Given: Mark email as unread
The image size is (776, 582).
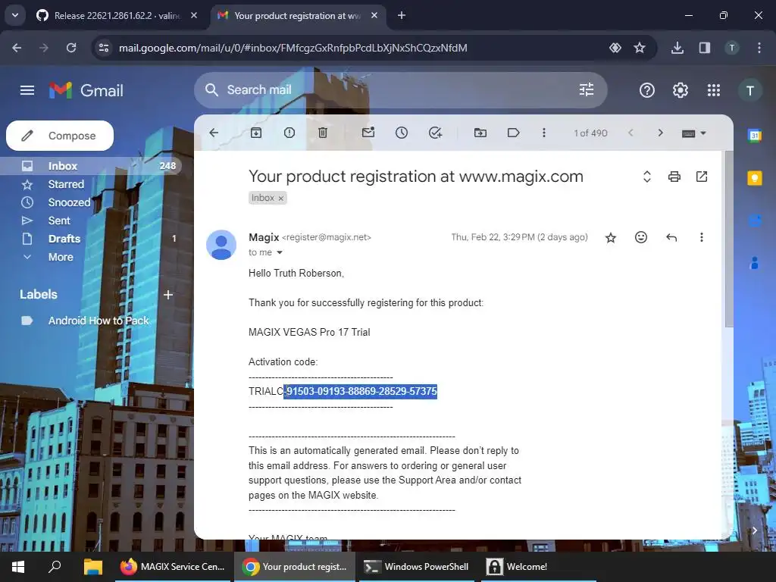Looking at the screenshot, I should pos(368,133).
